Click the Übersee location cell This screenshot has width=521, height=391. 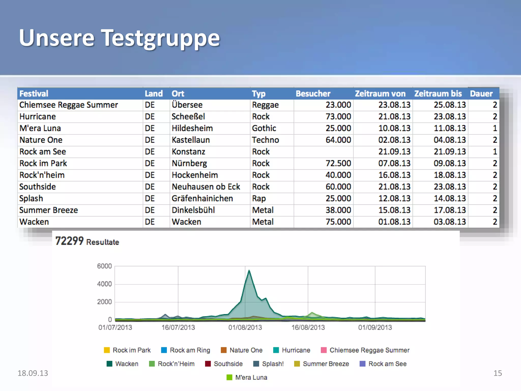pos(210,105)
